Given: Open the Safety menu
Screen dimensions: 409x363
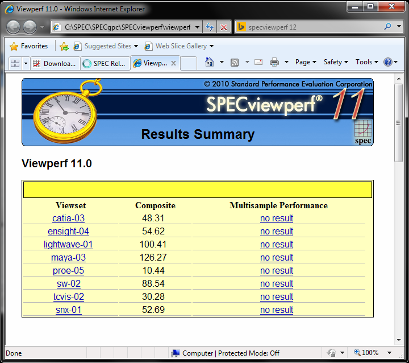Looking at the screenshot, I should tap(336, 62).
